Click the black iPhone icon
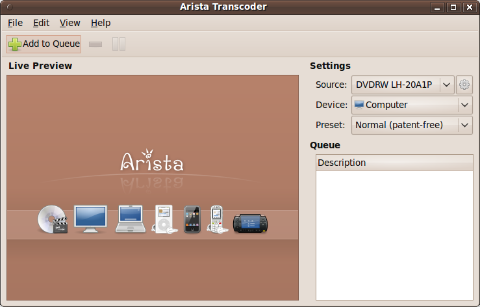The image size is (480, 307). click(192, 220)
